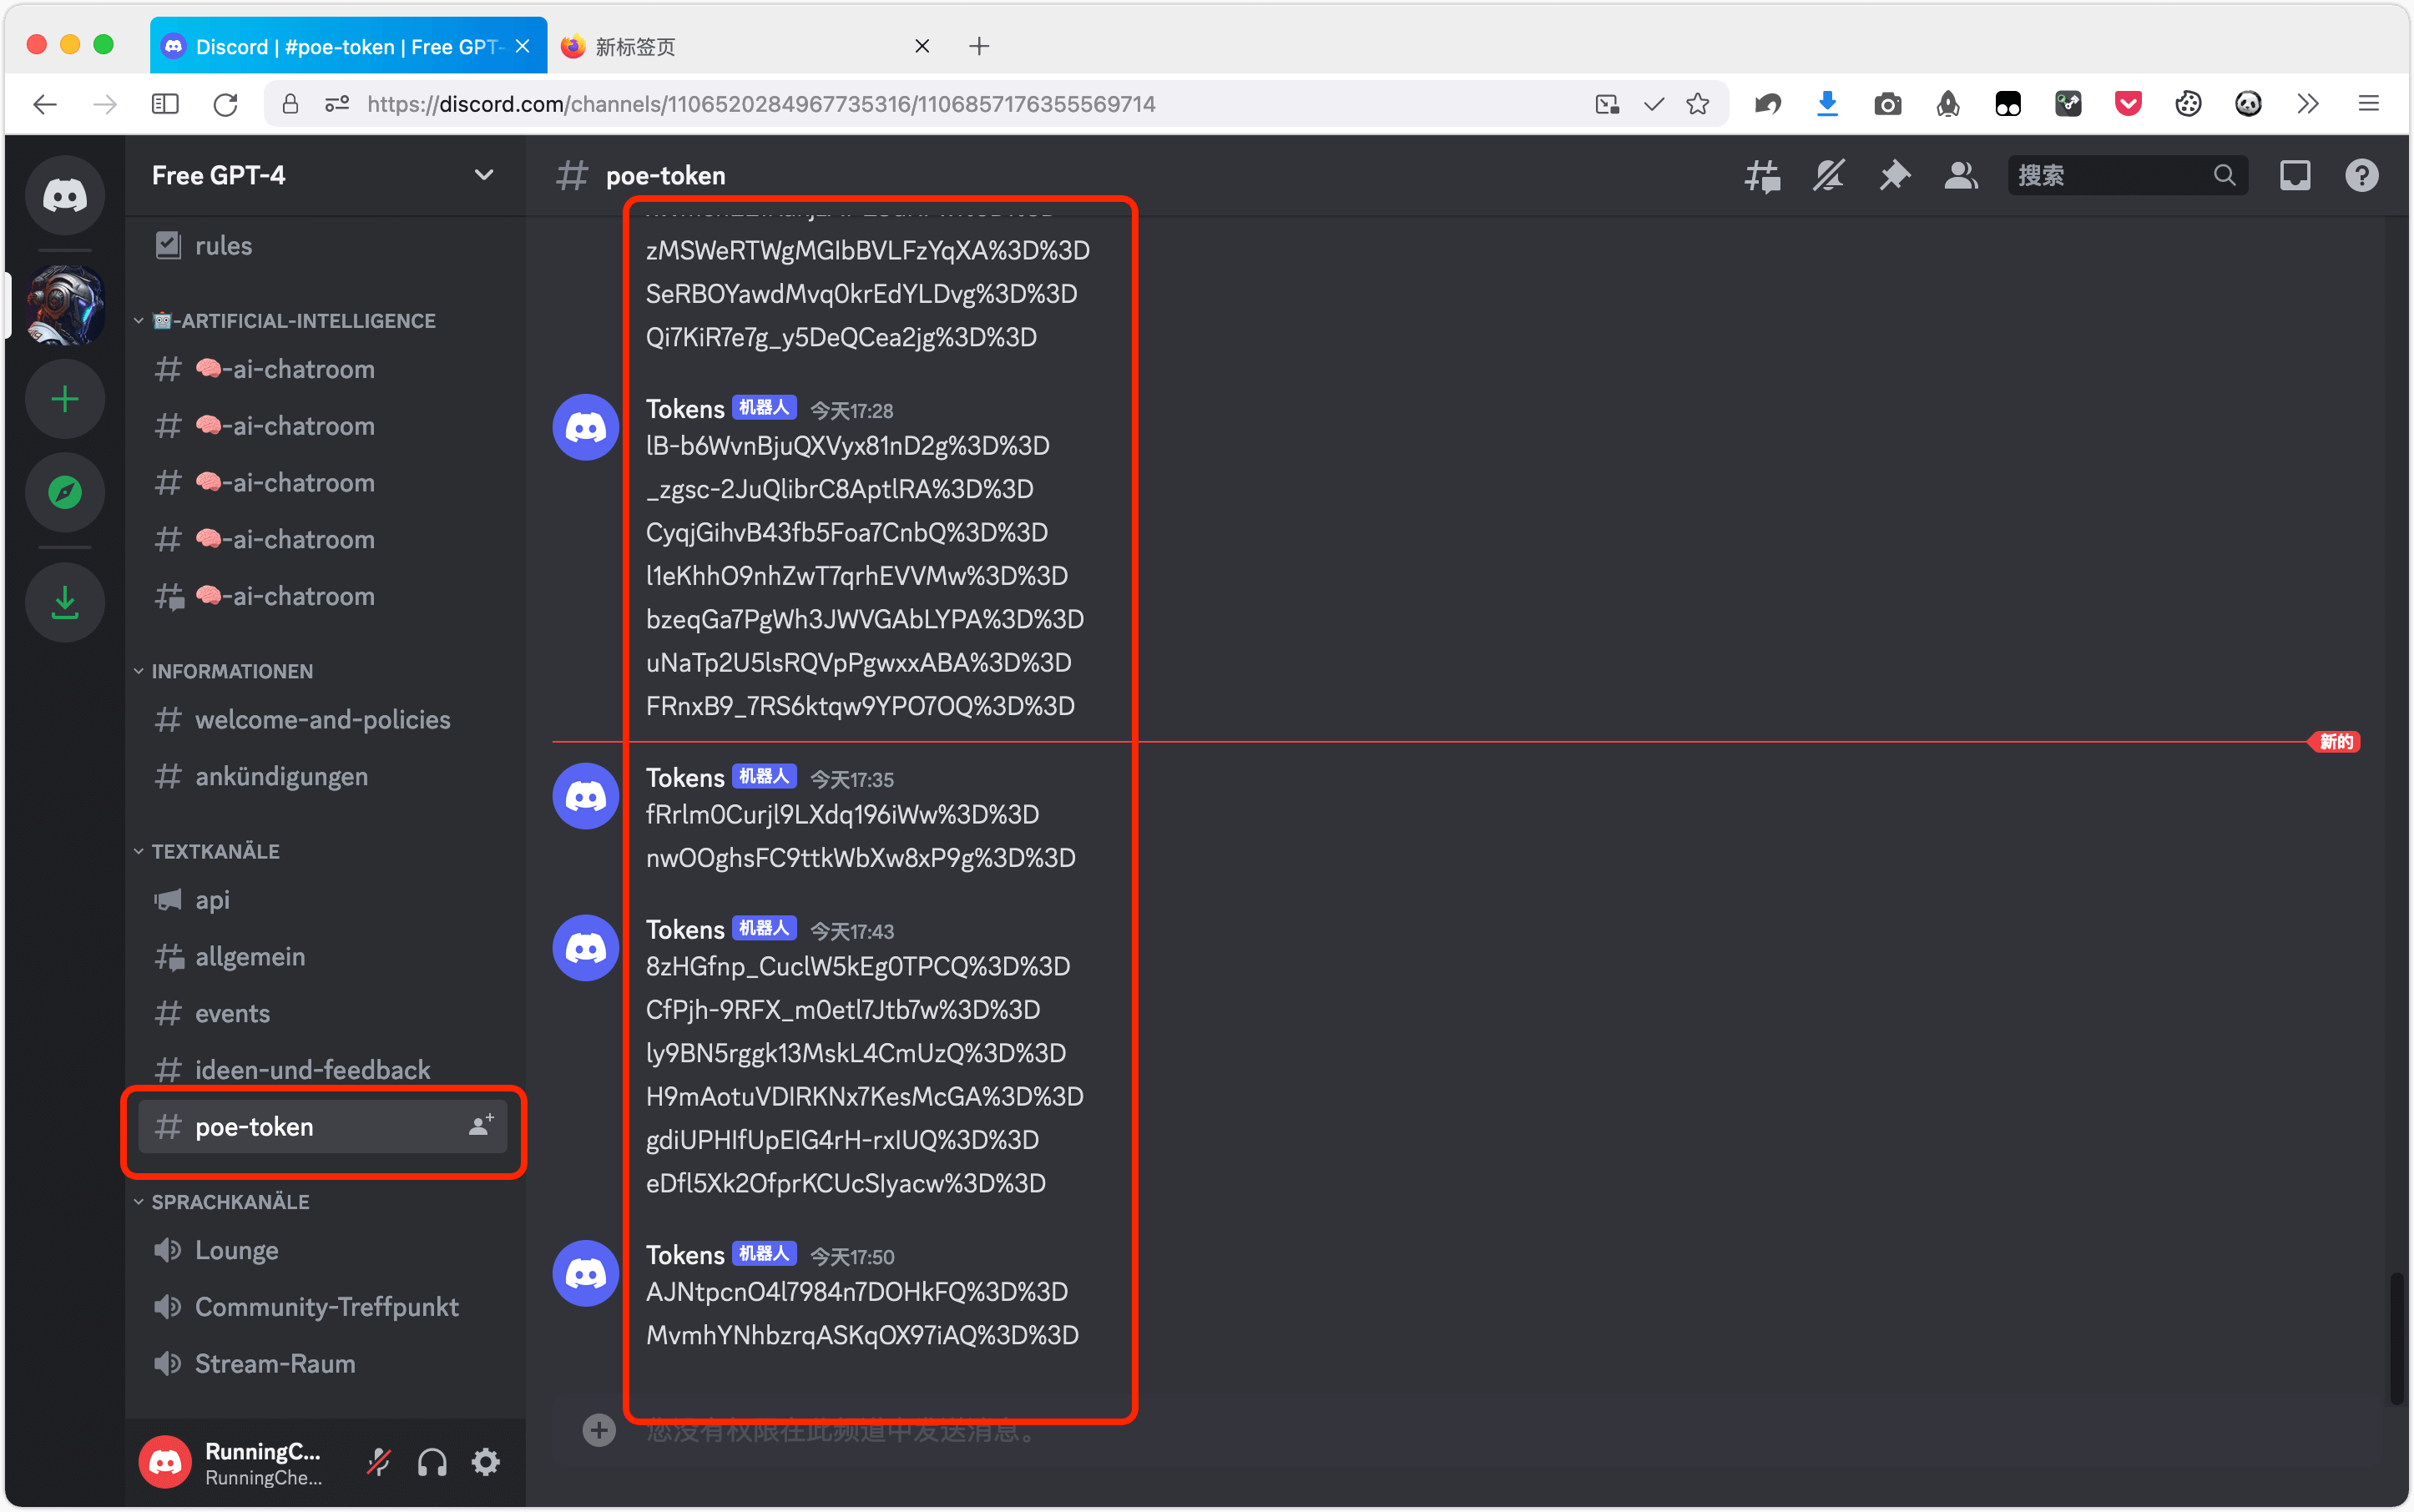Click Tokens bot avatar at 17:28
Image resolution: width=2414 pixels, height=1512 pixels.
(586, 427)
